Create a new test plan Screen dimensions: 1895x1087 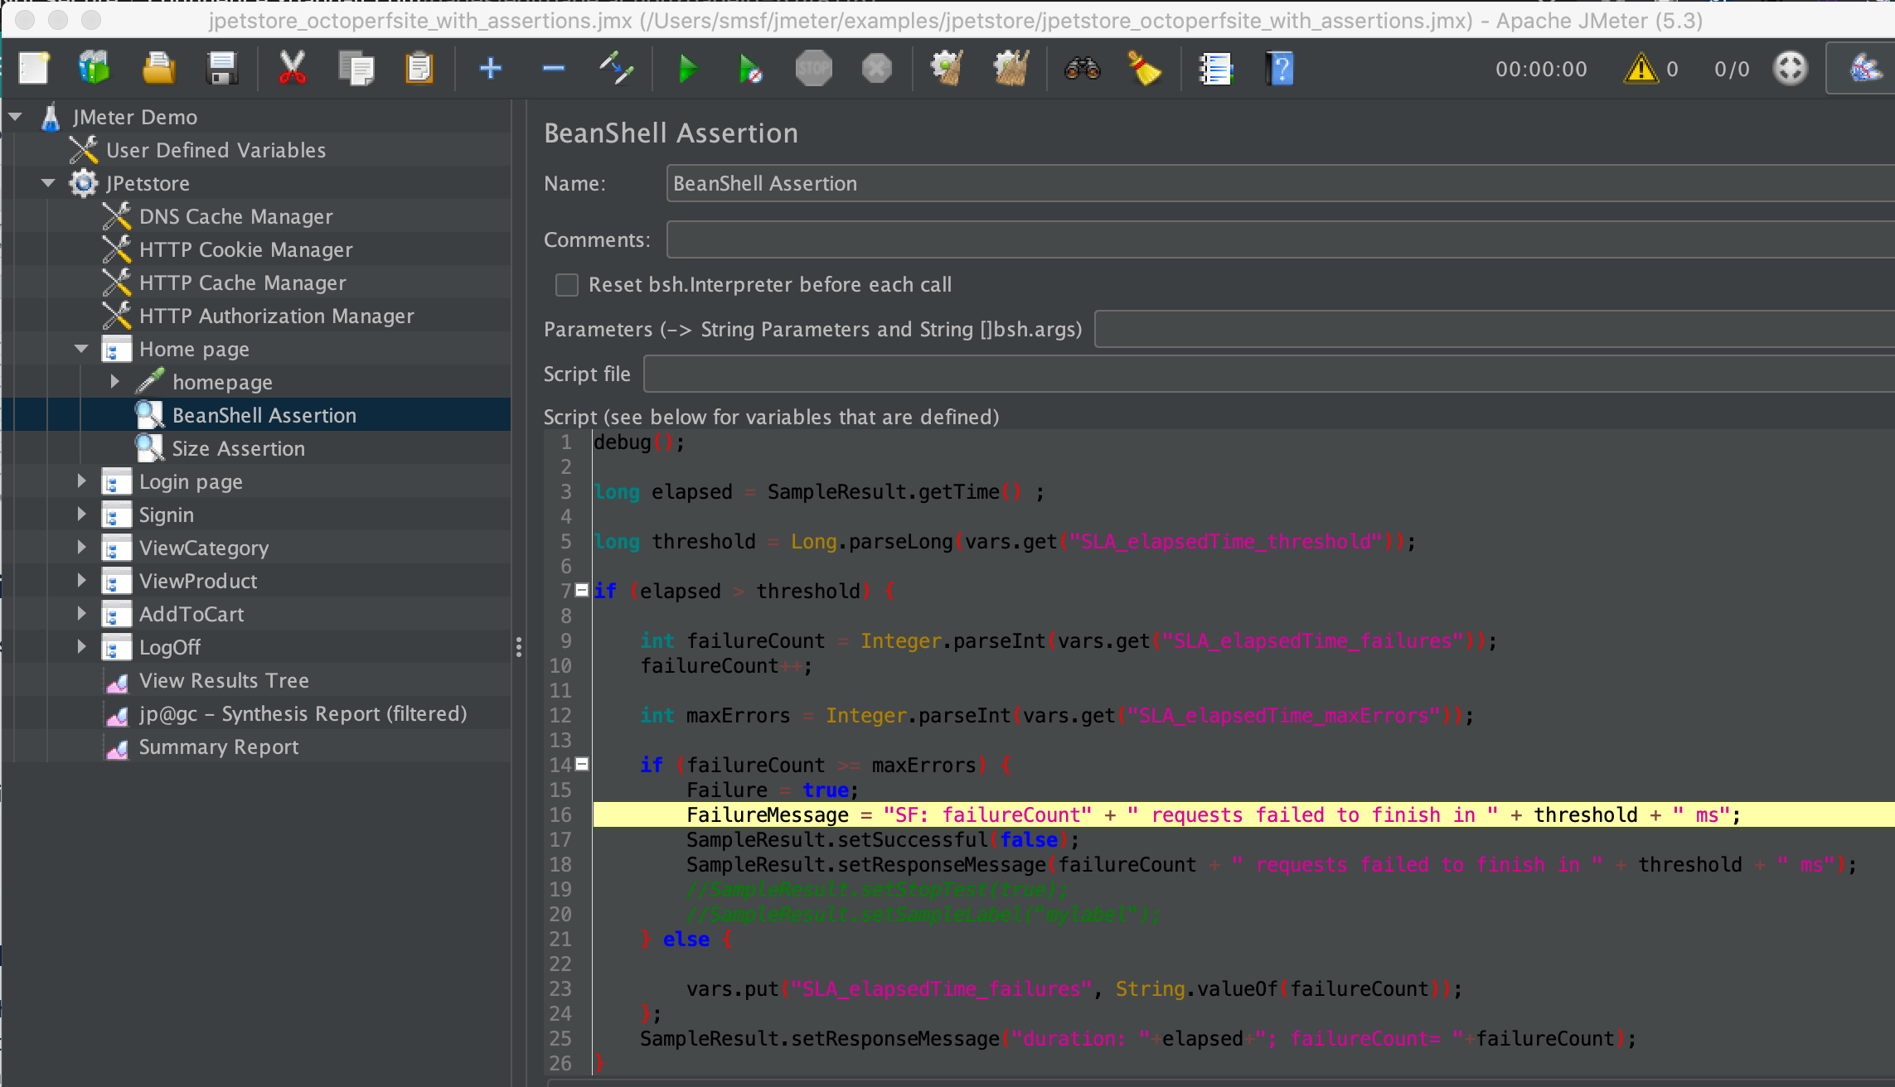pos(34,68)
